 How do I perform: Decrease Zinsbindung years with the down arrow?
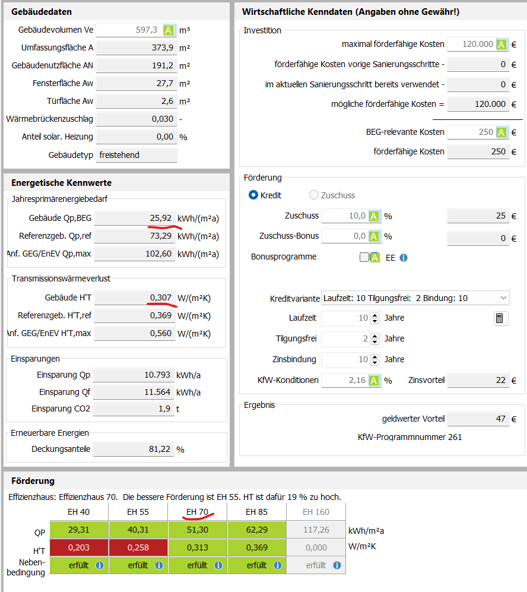point(374,363)
